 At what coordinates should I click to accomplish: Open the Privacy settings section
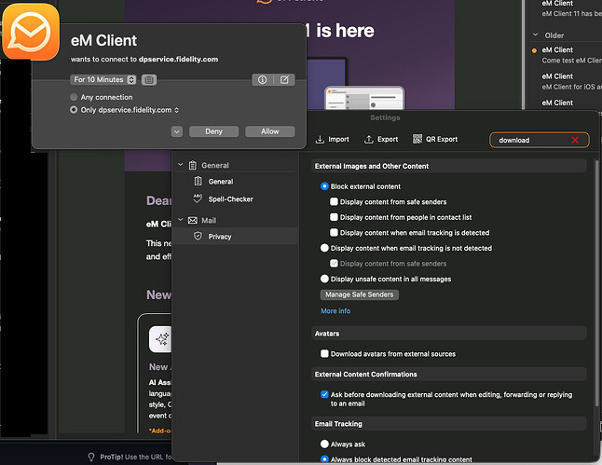point(220,237)
